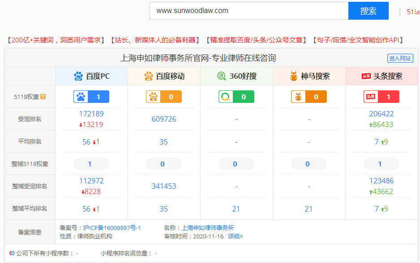Viewport: 420px width, 263px height.
Task: Click the Baidu paw icon beside 百度PC
Action: point(78,76)
